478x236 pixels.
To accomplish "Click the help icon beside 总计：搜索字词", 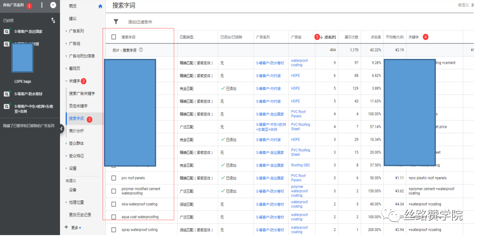I will pos(141,50).
